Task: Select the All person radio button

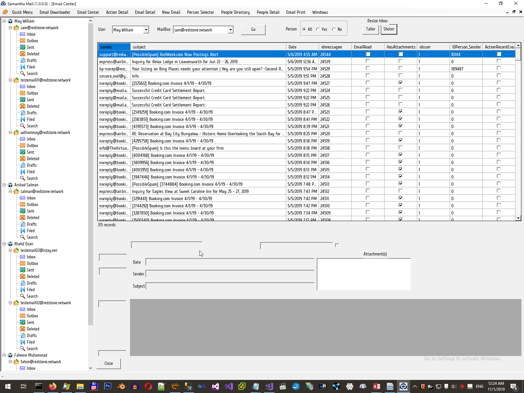Action: (304, 29)
